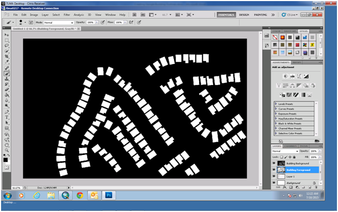The image size is (338, 212).
Task: Select the Eyedropper tool
Action: pos(7,62)
